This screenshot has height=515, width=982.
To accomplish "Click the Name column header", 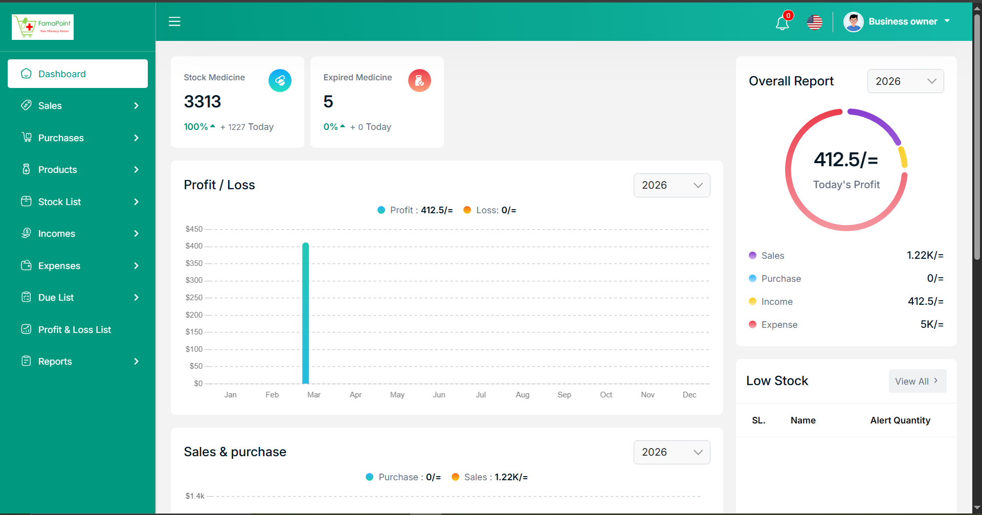I will pos(803,420).
